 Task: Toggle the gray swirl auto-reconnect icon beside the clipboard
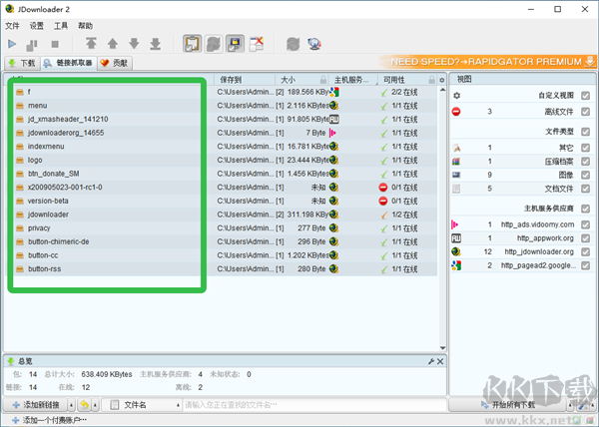214,44
